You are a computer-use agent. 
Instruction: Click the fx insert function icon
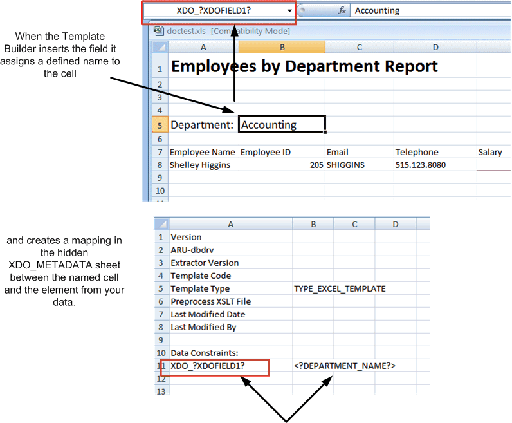[342, 10]
